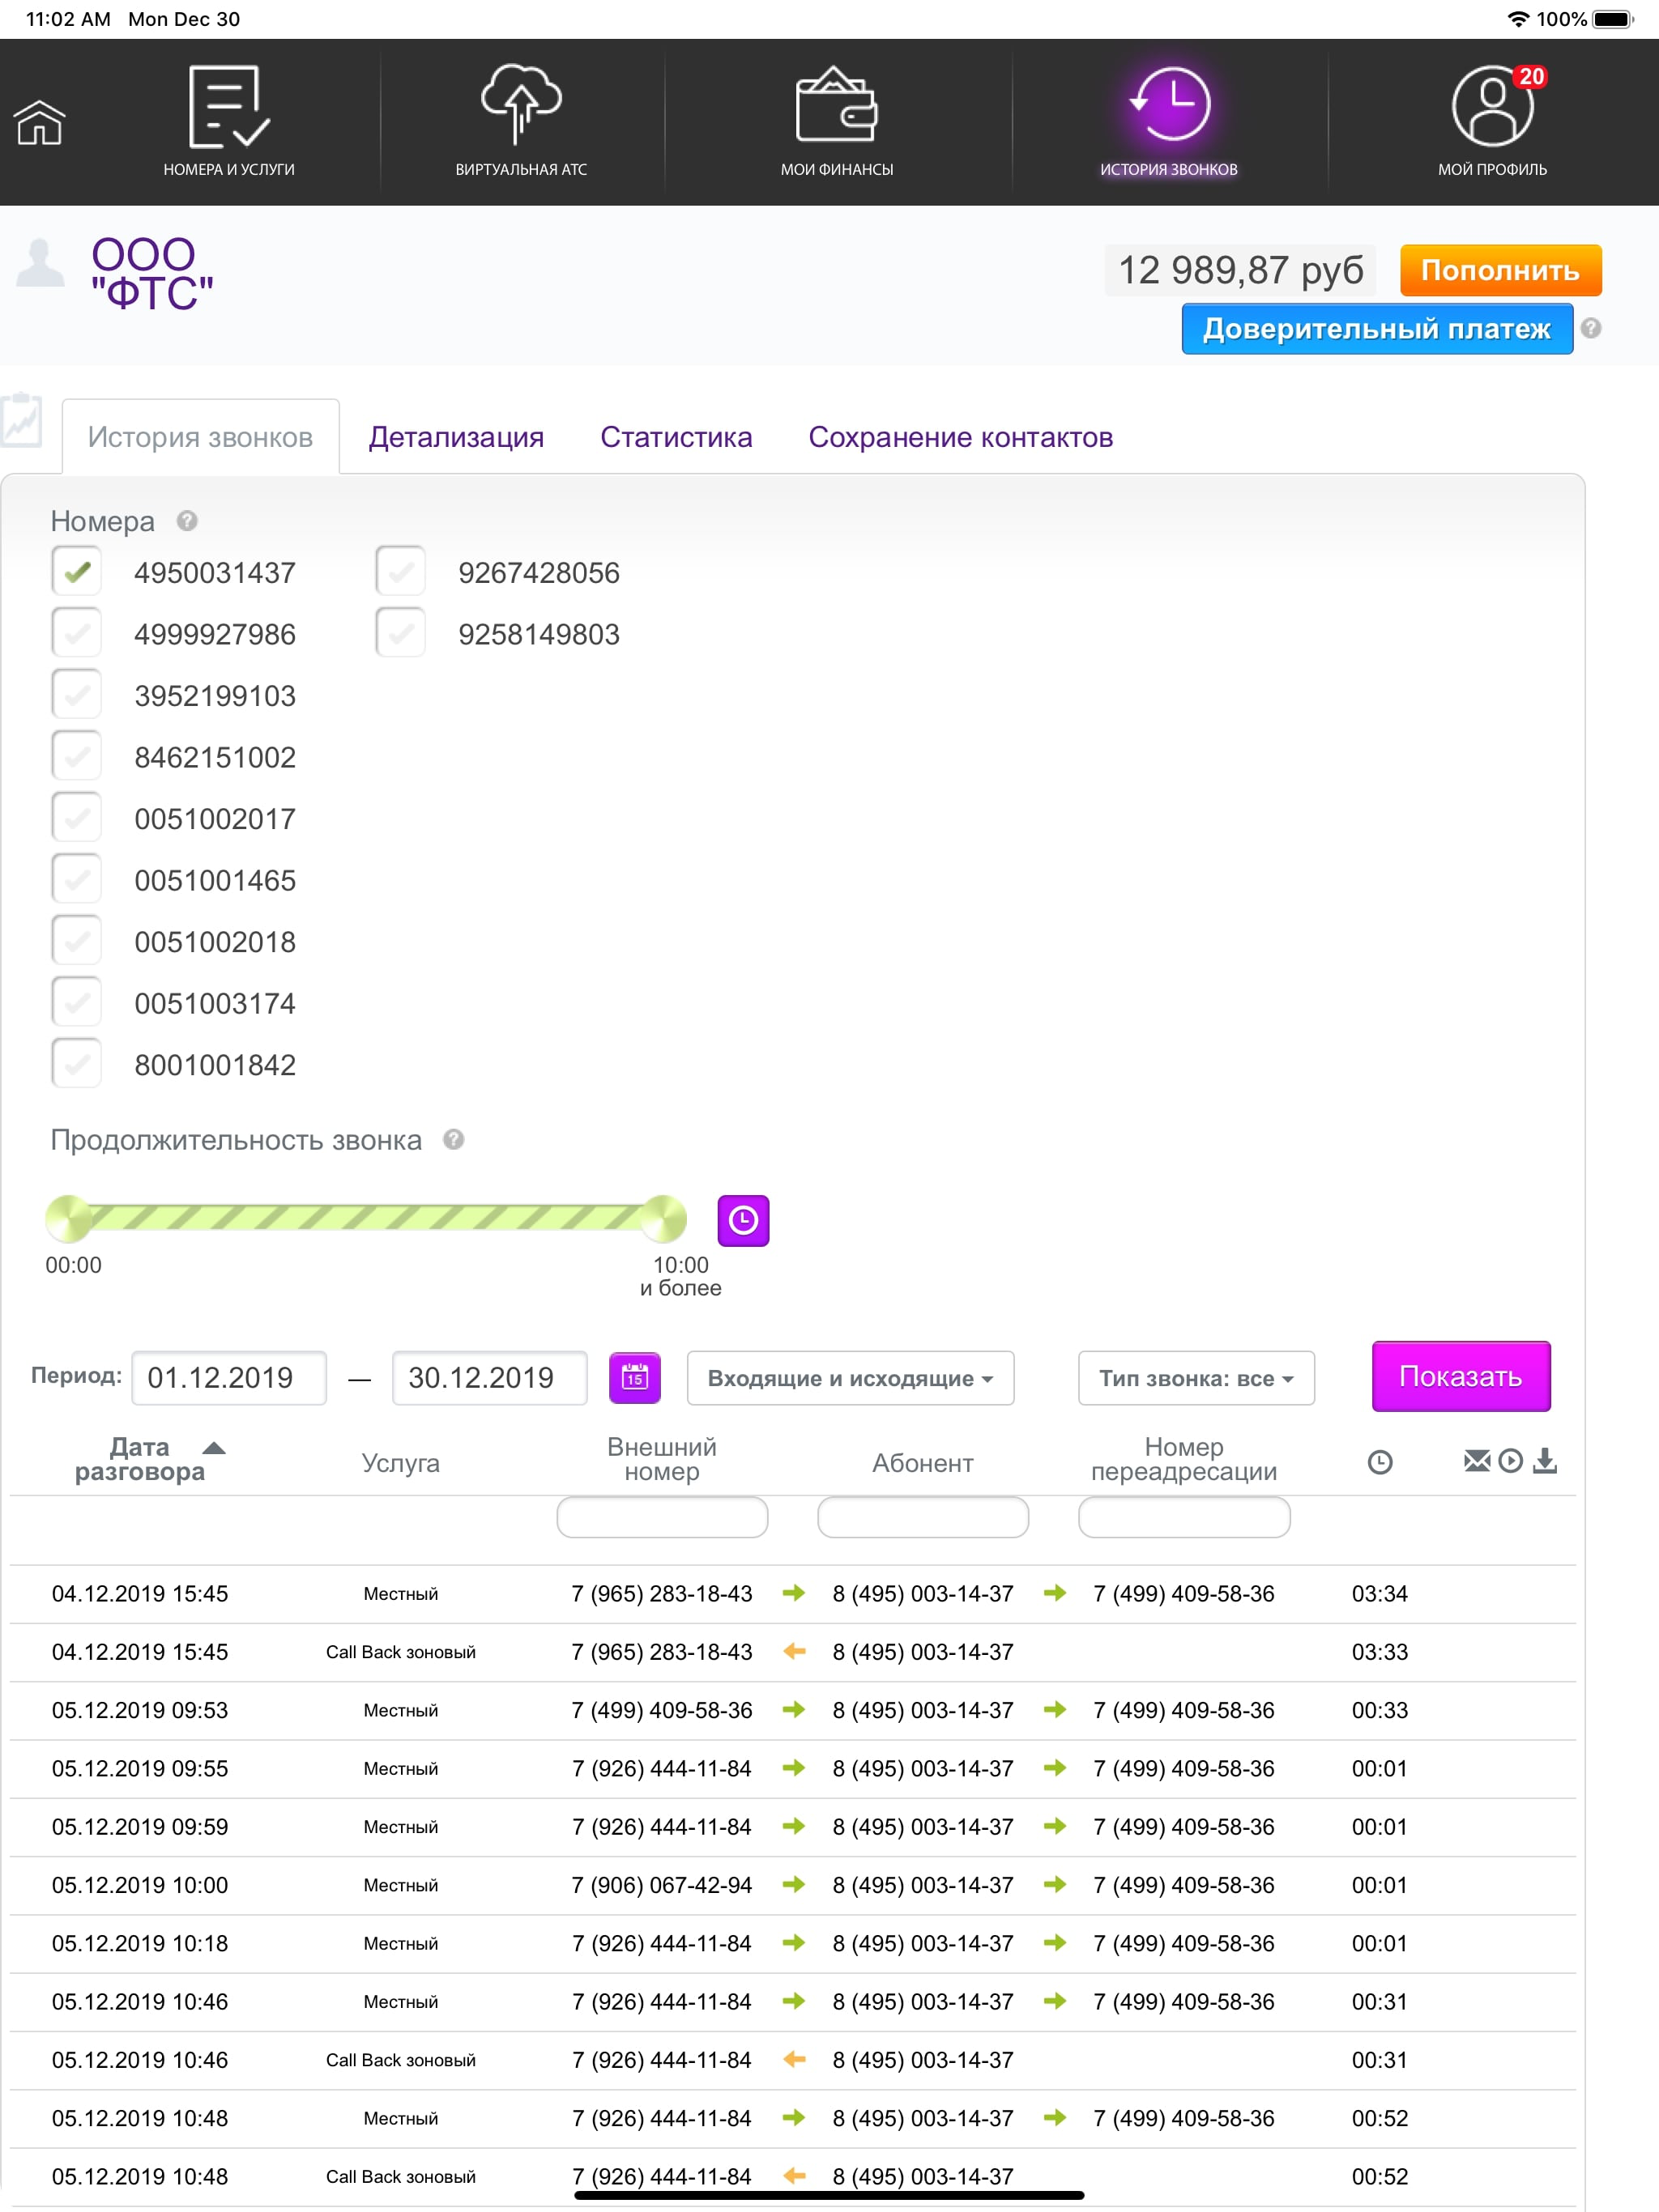Viewport: 1659px width, 2212px height.
Task: Select row dated 05.12.2019 09:53
Action: [792, 1711]
